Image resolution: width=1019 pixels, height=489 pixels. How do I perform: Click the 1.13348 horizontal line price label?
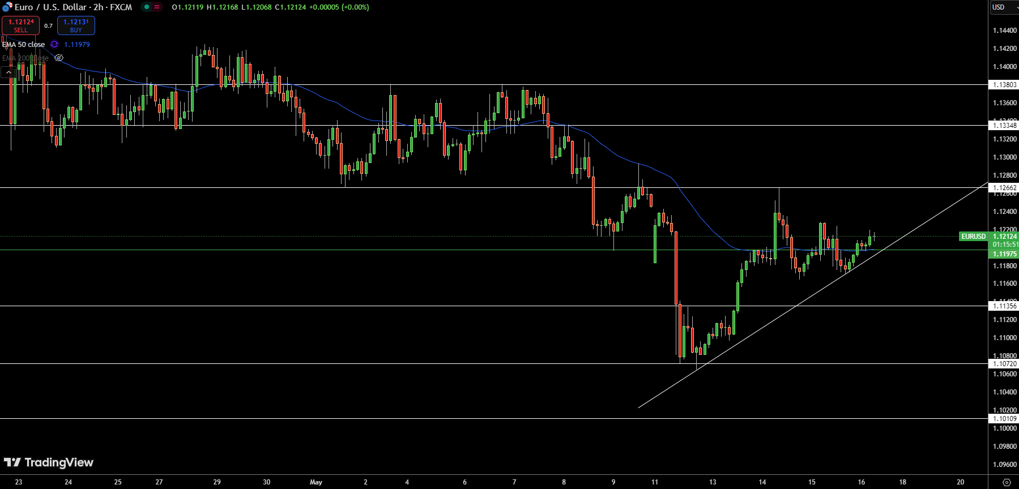tap(1004, 125)
